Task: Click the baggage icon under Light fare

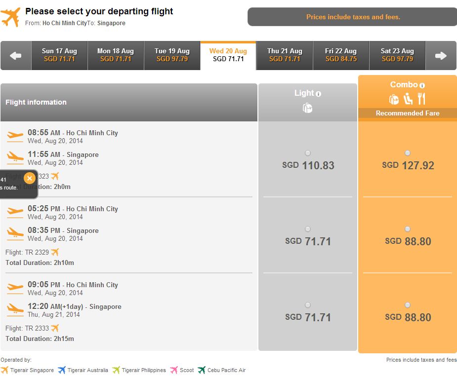Action: click(307, 108)
